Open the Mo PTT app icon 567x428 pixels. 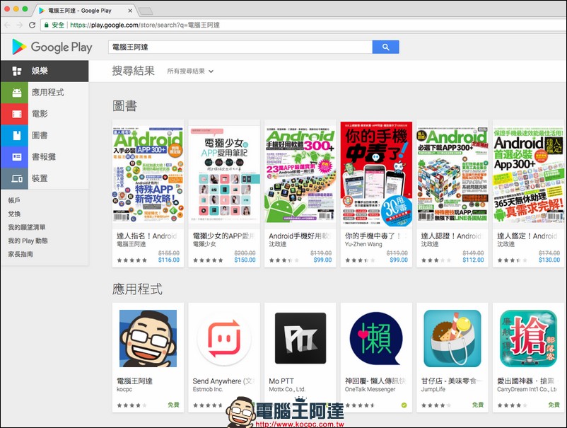pos(300,338)
